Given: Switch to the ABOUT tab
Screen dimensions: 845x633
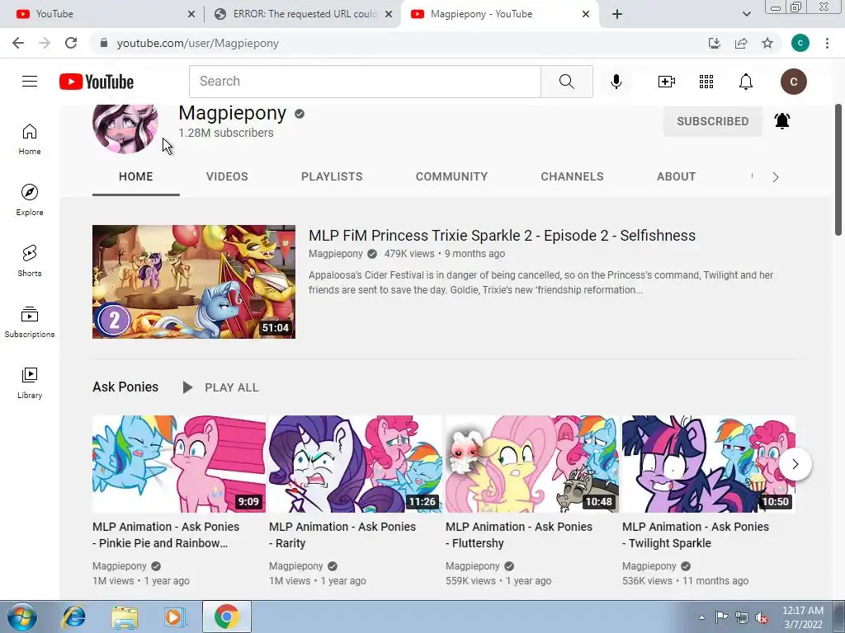Looking at the screenshot, I should [x=677, y=176].
